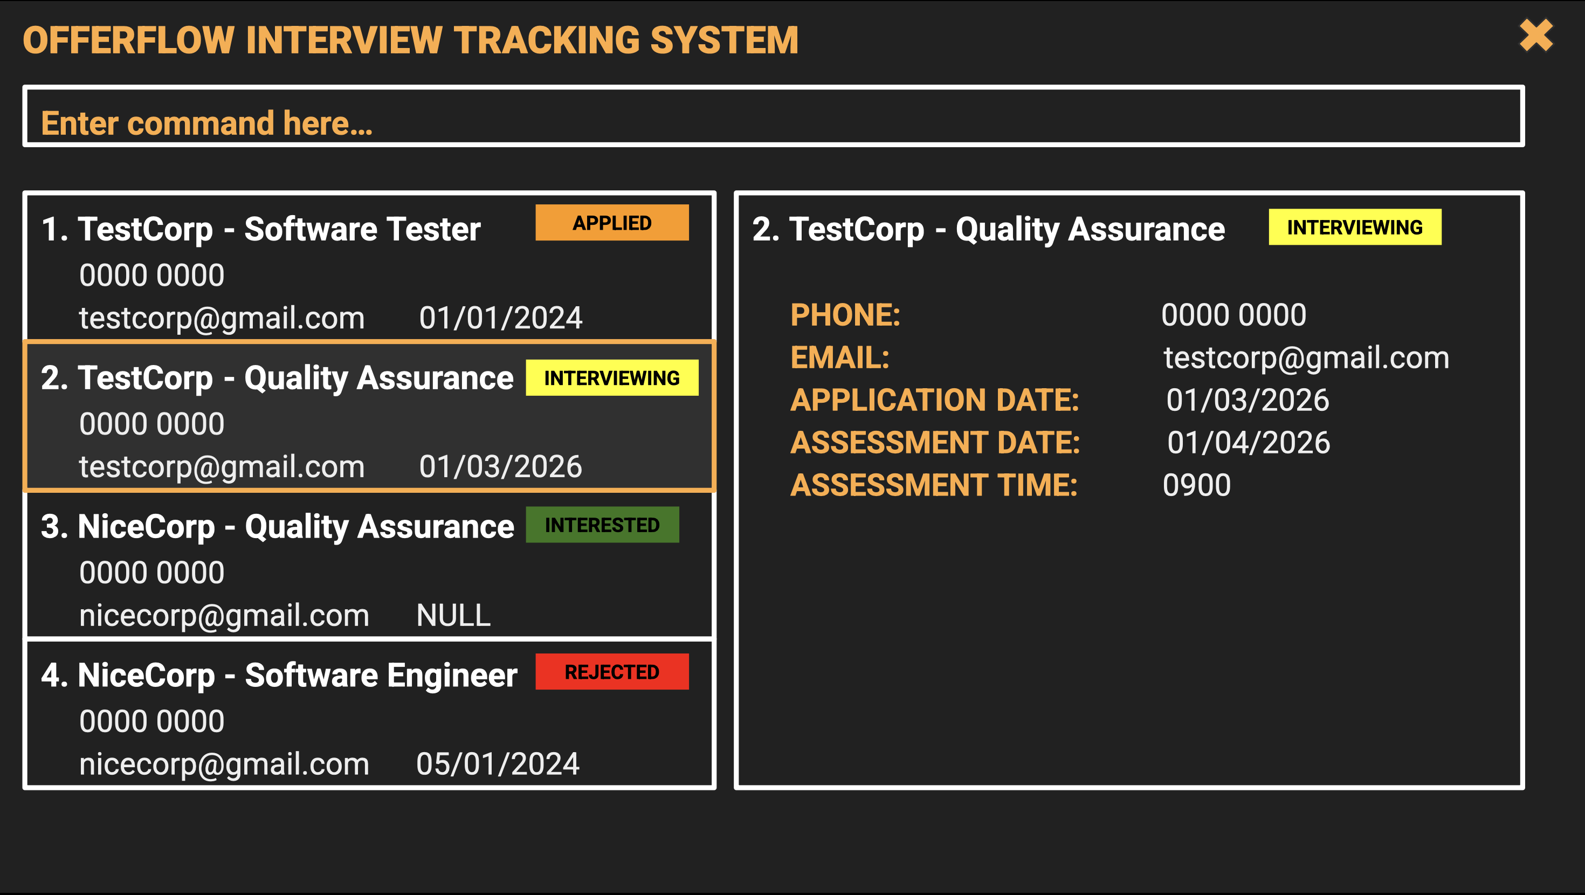Click nicecorp@gmail.com in the third entry
The height and width of the screenshot is (895, 1585).
pos(224,616)
